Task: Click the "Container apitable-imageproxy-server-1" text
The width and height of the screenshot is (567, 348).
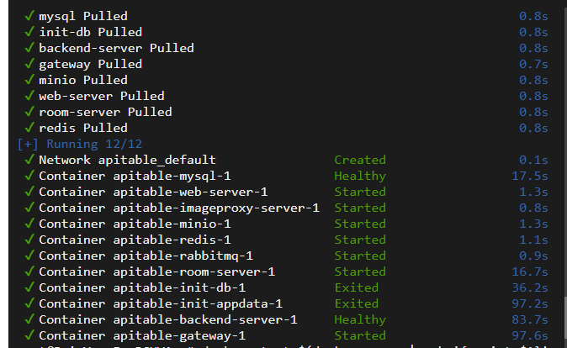Action: [x=179, y=208]
